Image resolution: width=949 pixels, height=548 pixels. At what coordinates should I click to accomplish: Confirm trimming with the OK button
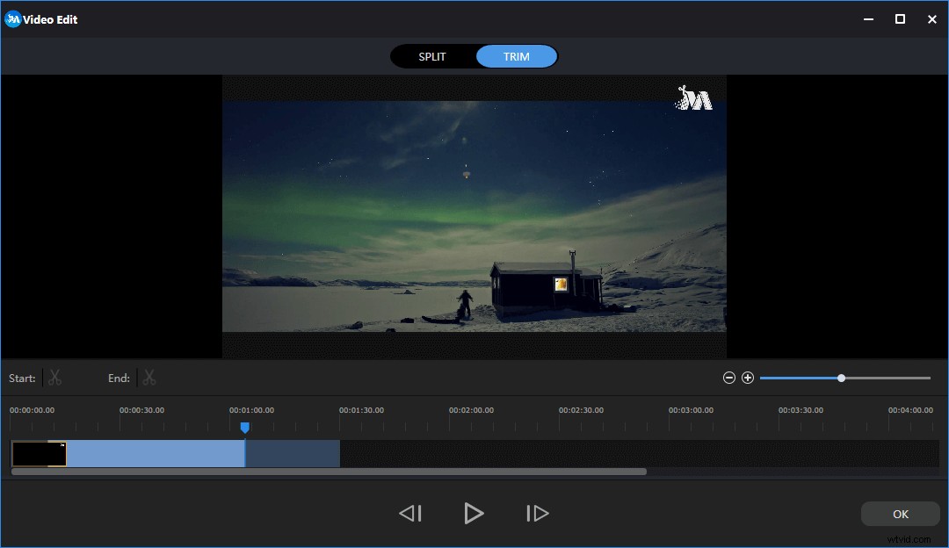point(900,513)
